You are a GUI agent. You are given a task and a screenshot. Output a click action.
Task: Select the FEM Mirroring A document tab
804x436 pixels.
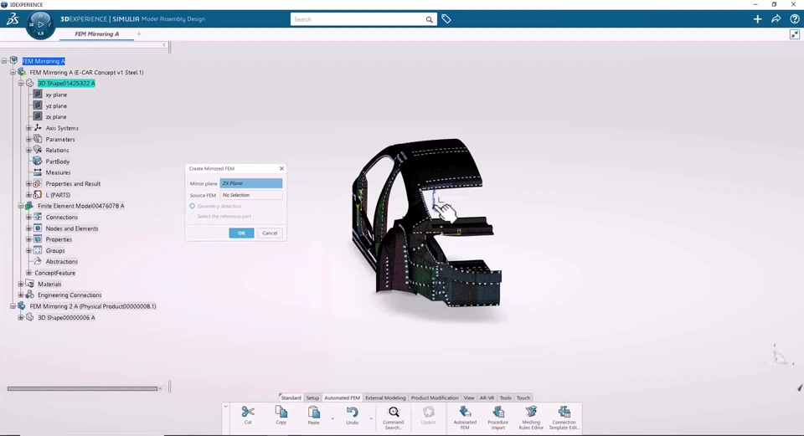click(x=97, y=33)
